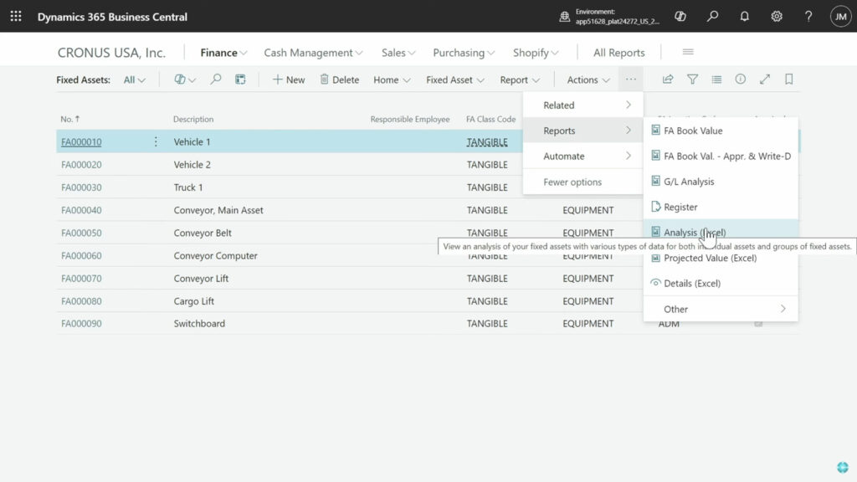Open the All views dropdown
The width and height of the screenshot is (857, 482).
(135, 79)
